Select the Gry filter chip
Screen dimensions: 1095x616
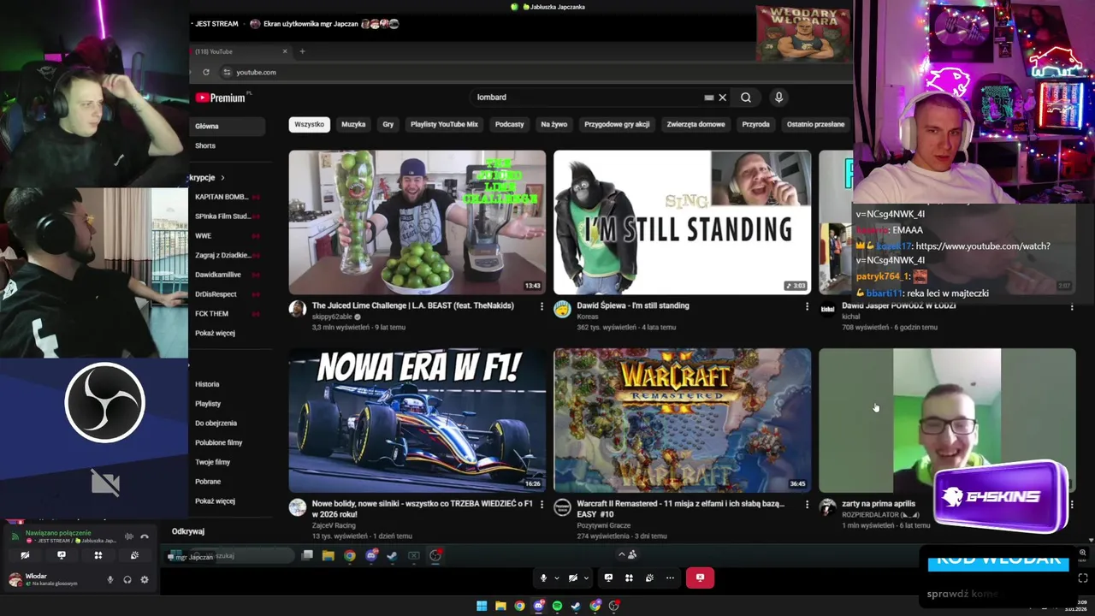point(388,124)
